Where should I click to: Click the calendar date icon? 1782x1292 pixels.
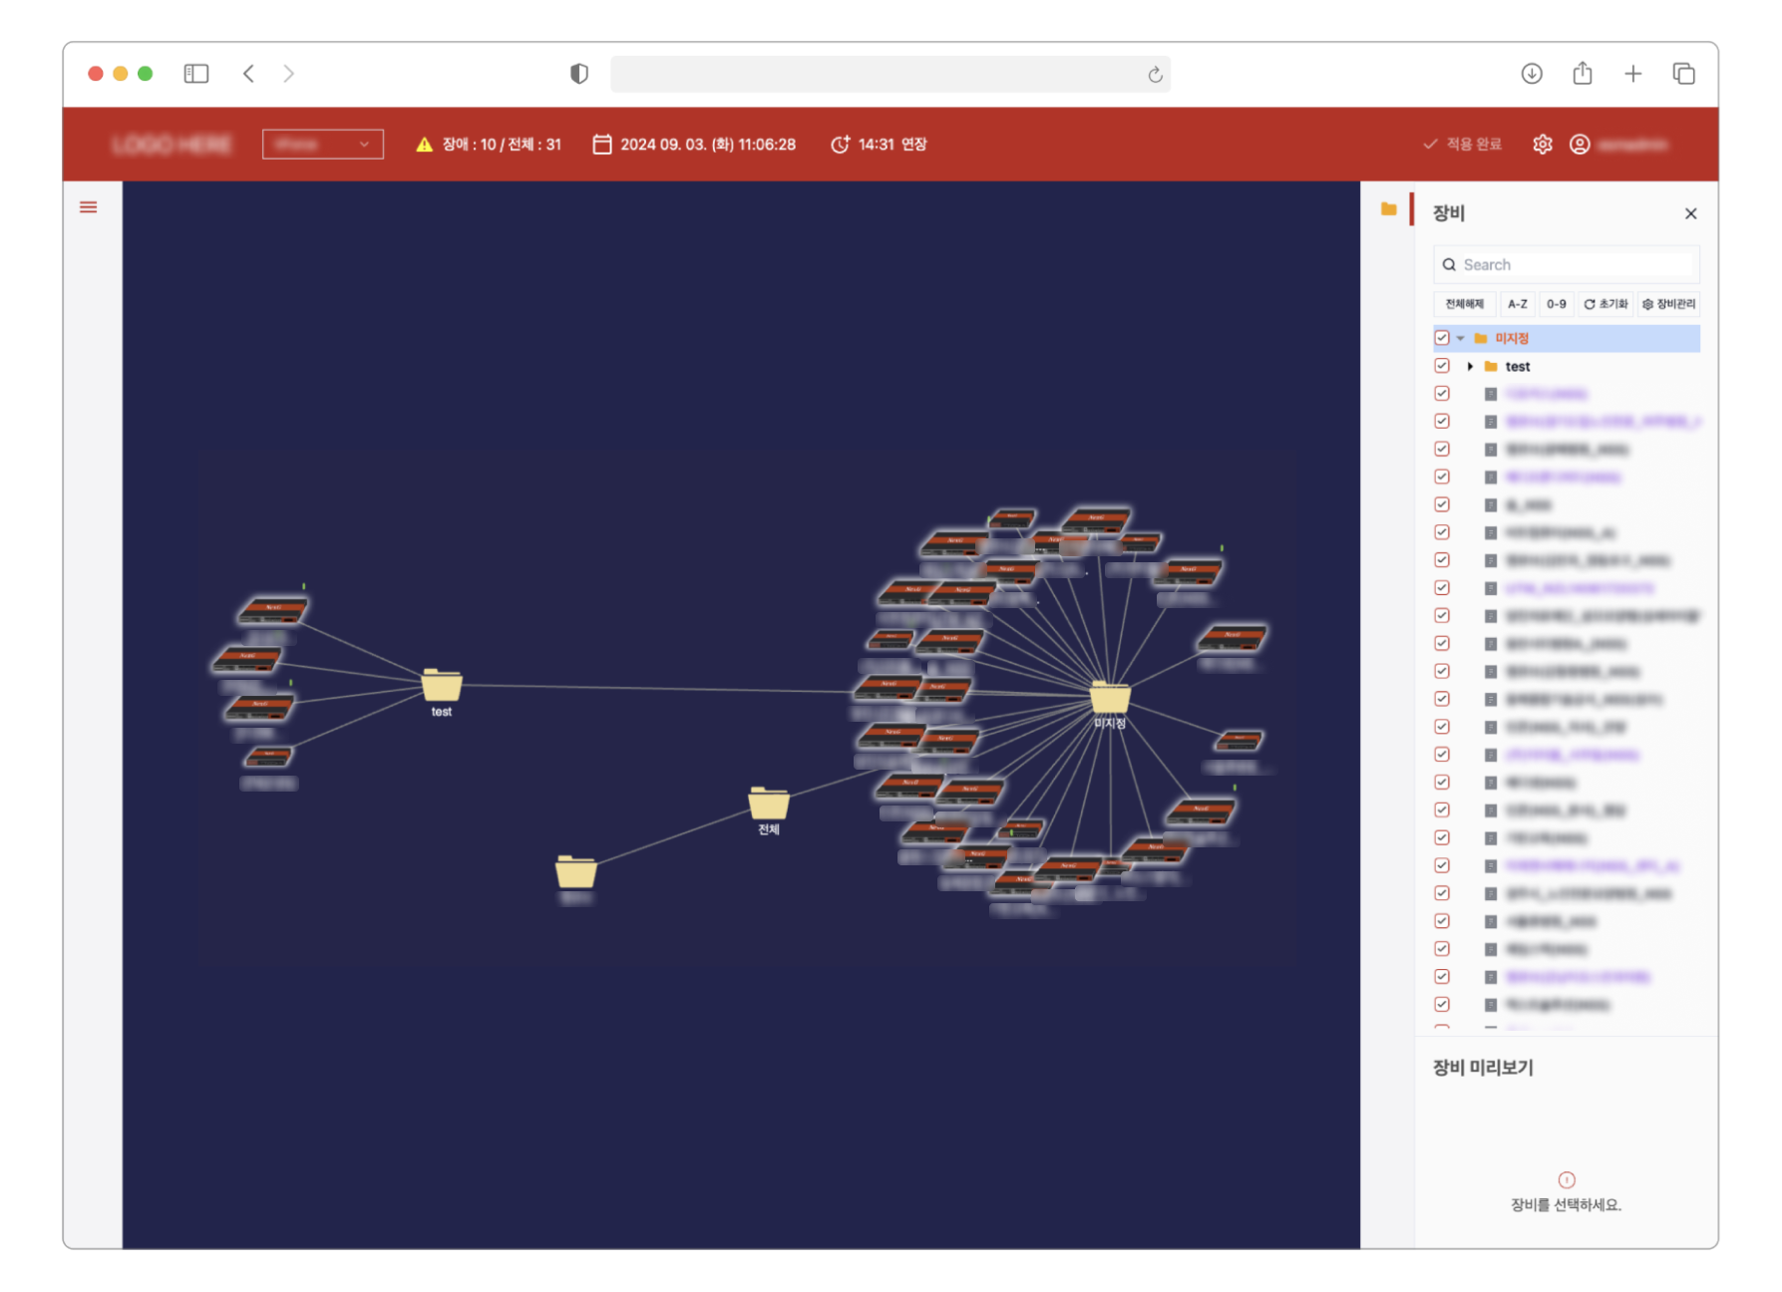(601, 145)
